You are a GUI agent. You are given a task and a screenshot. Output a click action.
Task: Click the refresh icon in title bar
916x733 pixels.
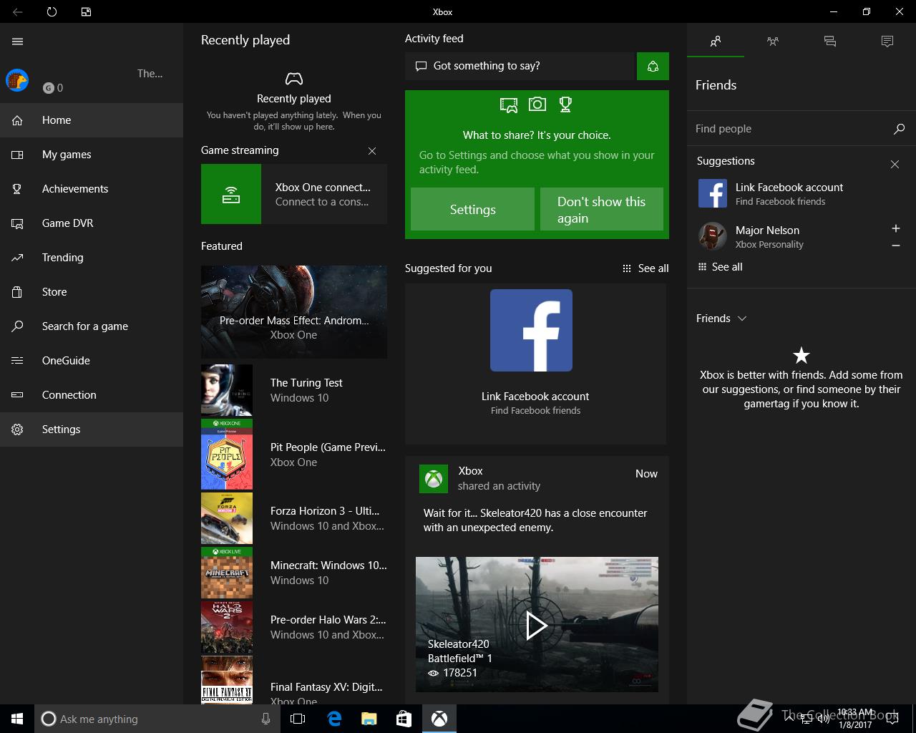pos(52,11)
